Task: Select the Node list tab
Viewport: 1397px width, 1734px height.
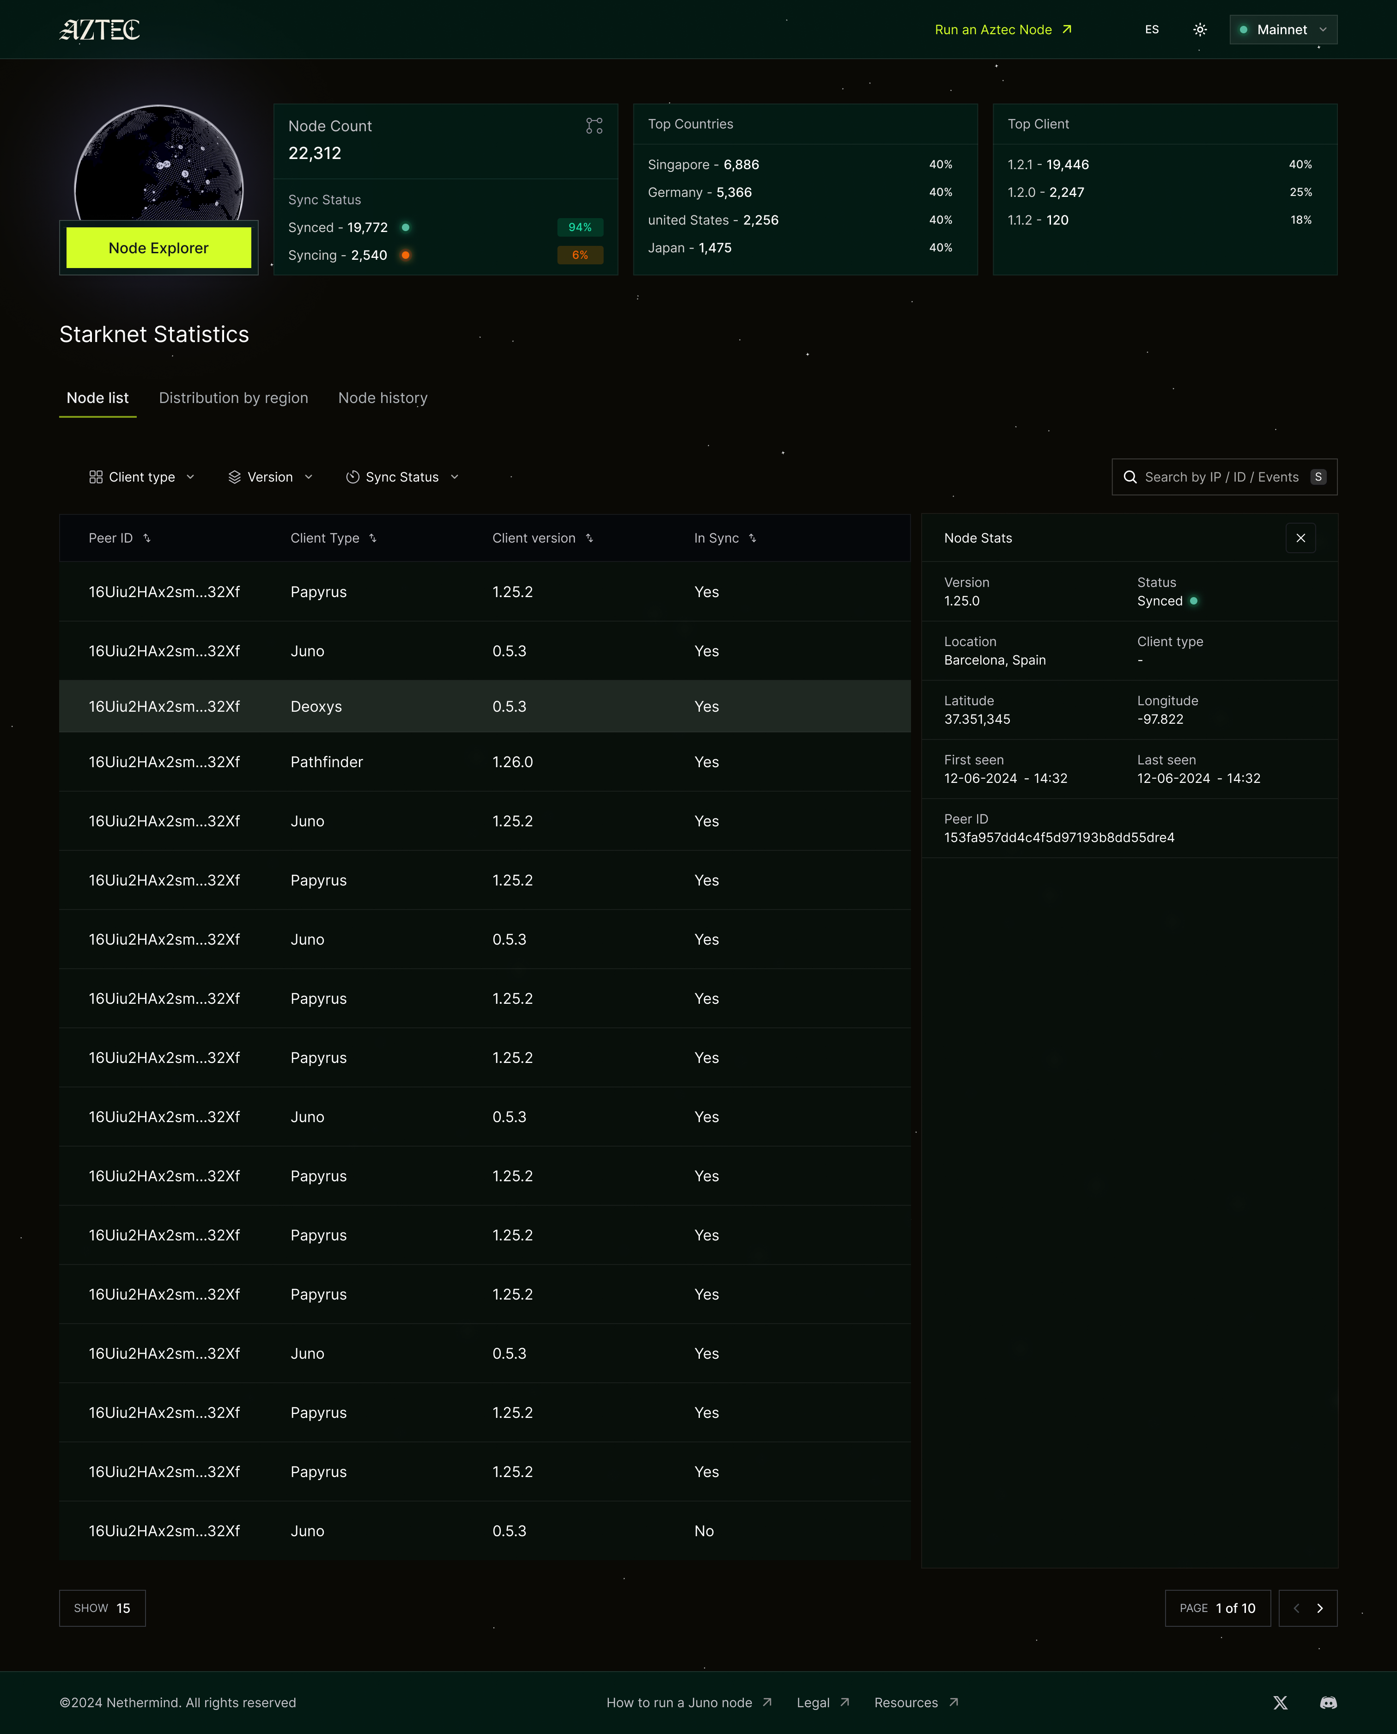Action: tap(97, 397)
